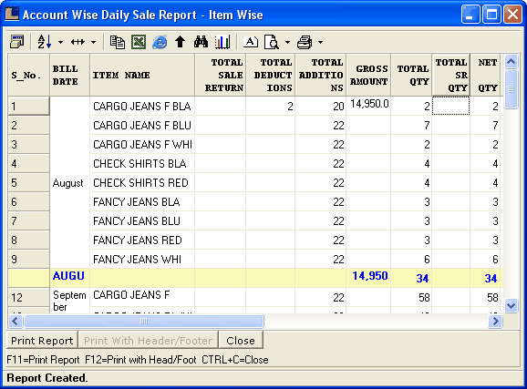Click 'FANCY JEANS BLU' item cell

tap(142, 221)
